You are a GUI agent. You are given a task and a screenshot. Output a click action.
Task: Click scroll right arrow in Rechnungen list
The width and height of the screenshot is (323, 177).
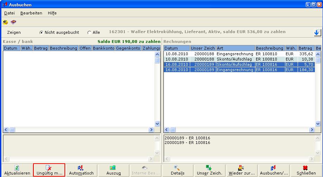pos(312,129)
